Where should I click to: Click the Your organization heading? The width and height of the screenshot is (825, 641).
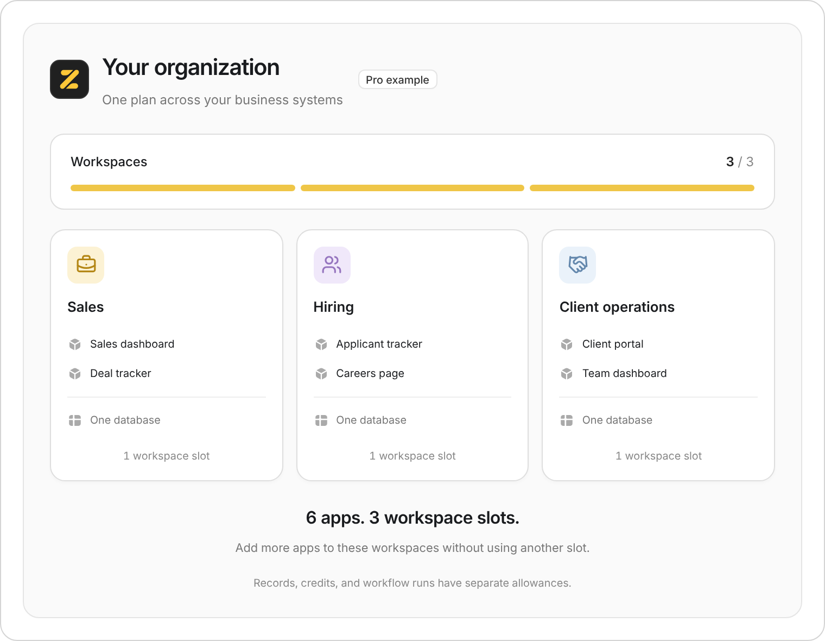191,67
